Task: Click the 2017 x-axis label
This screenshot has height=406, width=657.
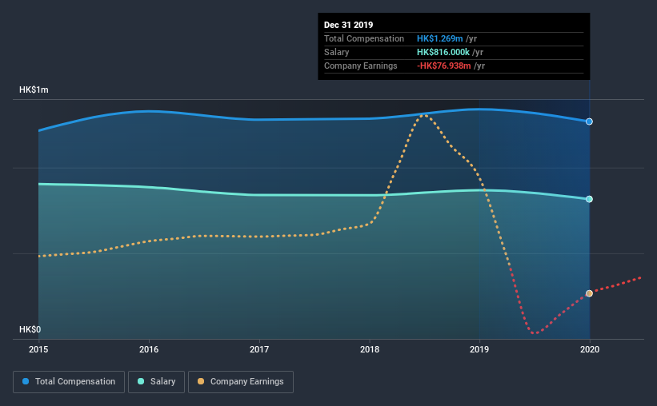Action: pos(259,349)
